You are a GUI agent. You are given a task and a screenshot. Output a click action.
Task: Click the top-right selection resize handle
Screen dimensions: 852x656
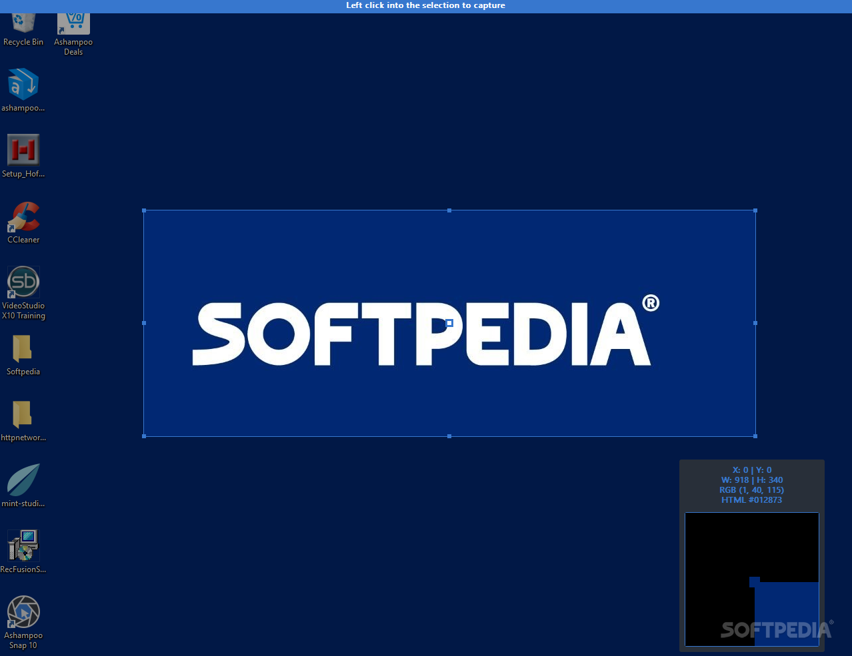(755, 210)
